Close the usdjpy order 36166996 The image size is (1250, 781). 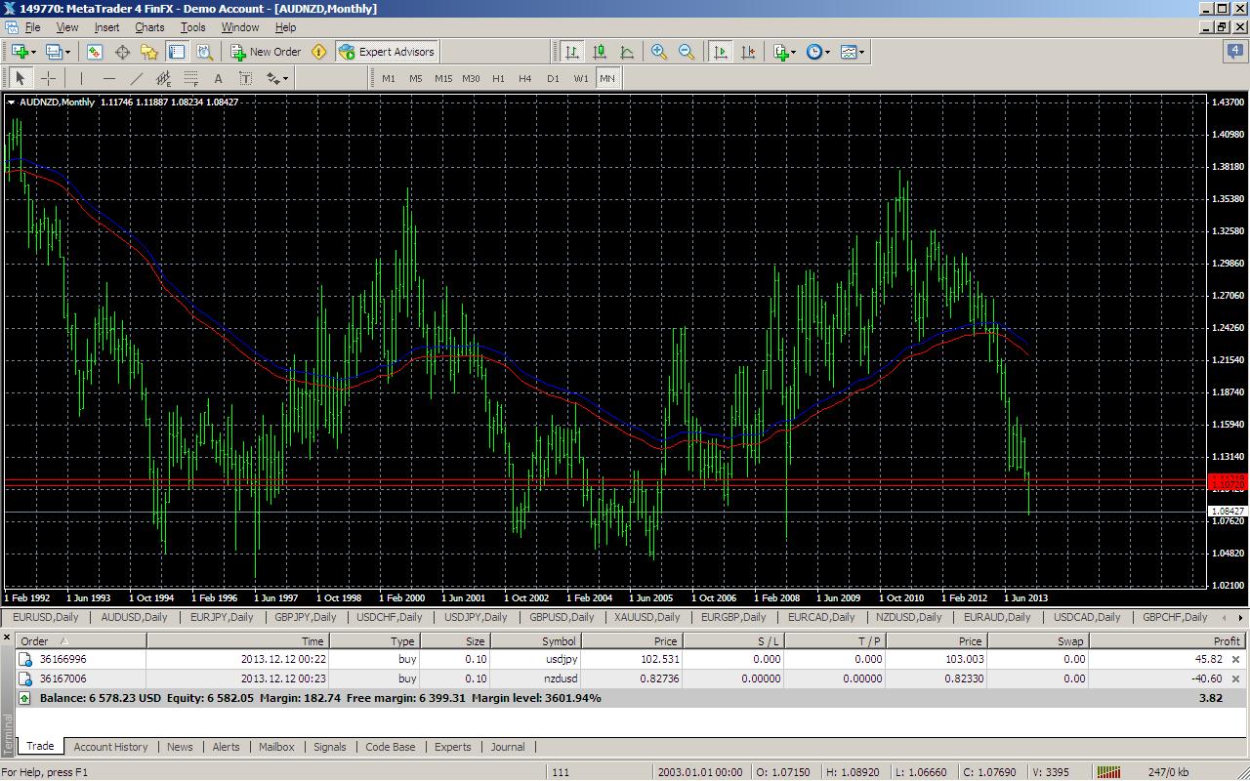pos(1235,659)
